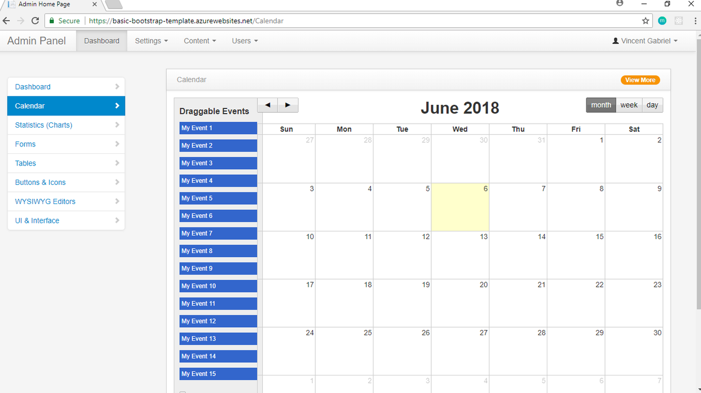
Task: Check the box below the draggable events list
Action: click(182, 391)
